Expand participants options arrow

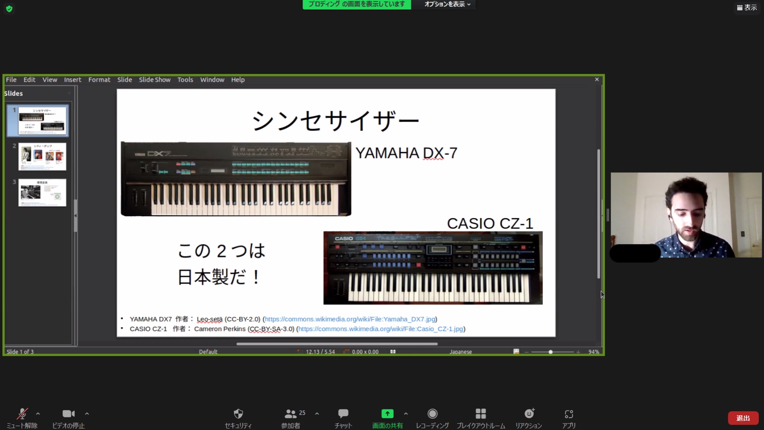317,414
